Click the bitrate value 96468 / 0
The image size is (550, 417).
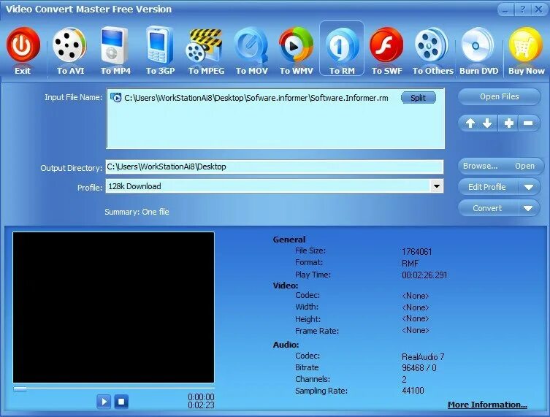419,368
